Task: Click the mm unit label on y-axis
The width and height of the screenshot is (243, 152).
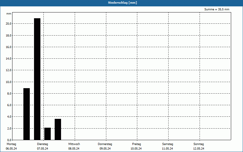Action: coord(9,14)
